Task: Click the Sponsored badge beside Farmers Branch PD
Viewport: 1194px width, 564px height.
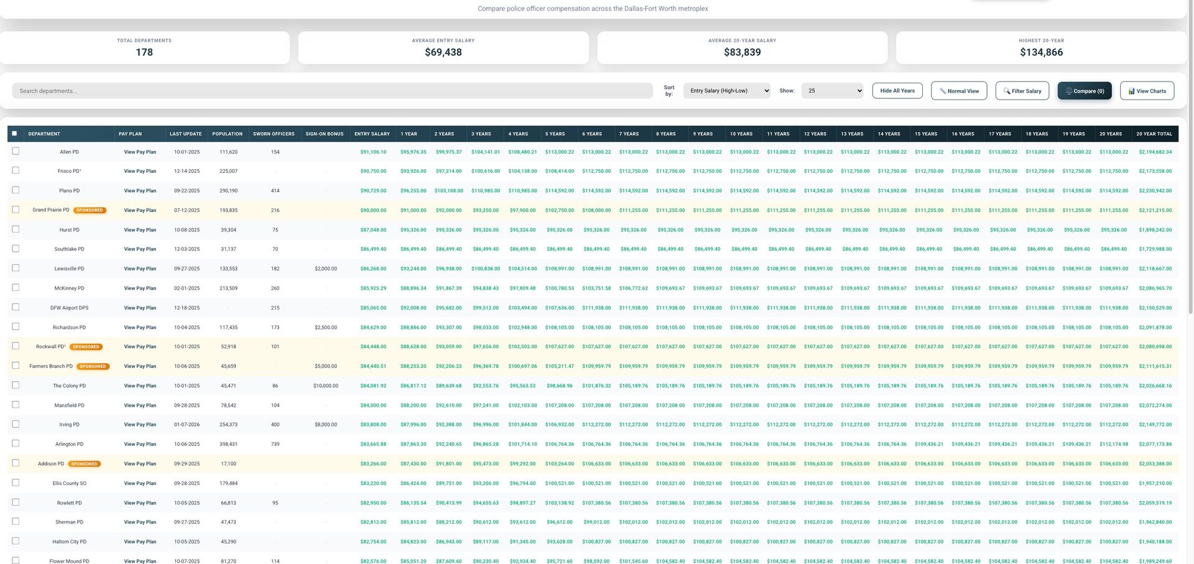Action: 93,366
